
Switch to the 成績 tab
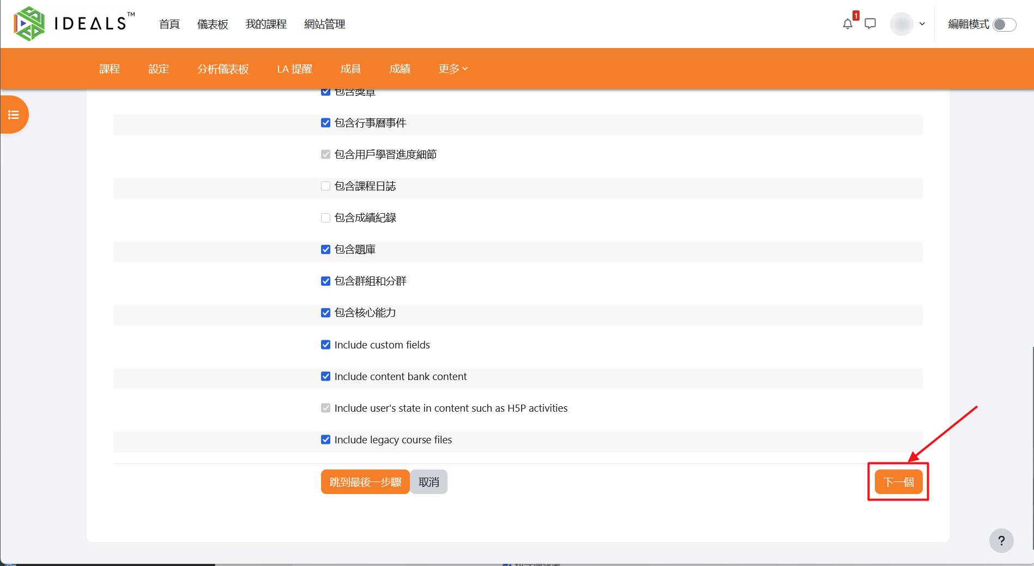400,69
